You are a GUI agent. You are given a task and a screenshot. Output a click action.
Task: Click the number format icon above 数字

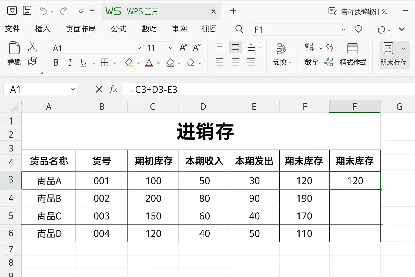pos(309,48)
